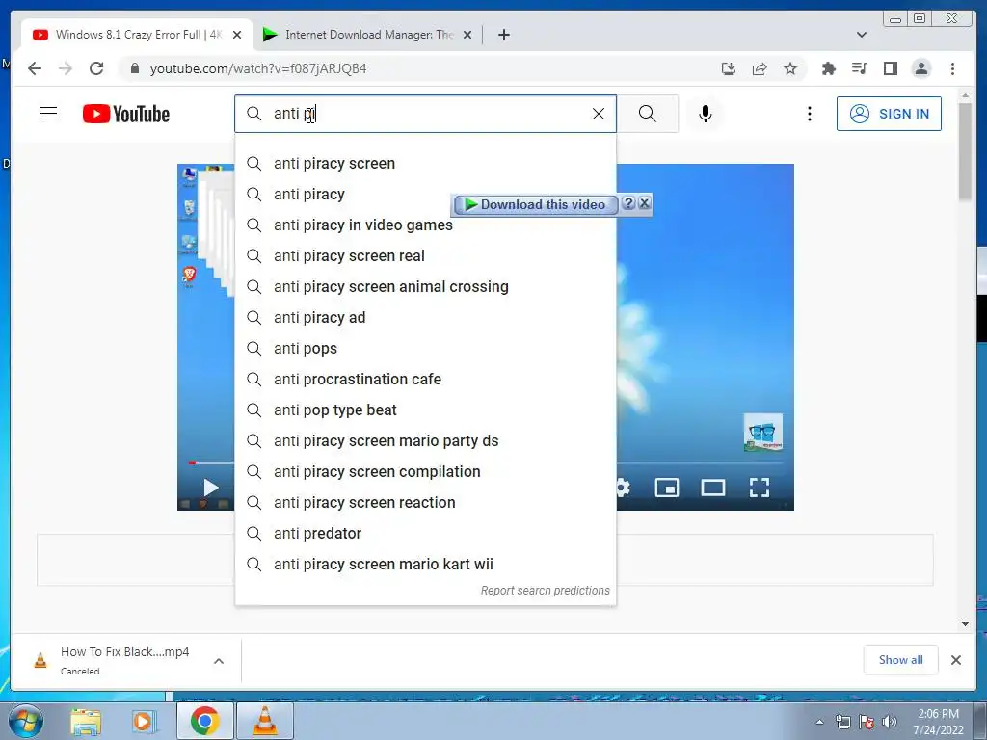Expand the tab search chevron
This screenshot has height=740, width=987.
pyautogui.click(x=862, y=35)
